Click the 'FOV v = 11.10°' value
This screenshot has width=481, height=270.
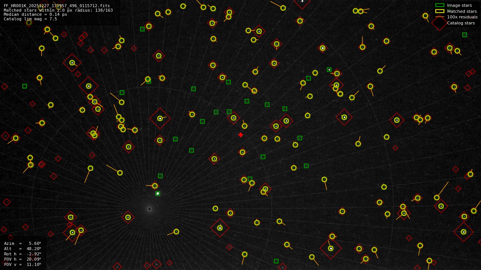point(23,264)
